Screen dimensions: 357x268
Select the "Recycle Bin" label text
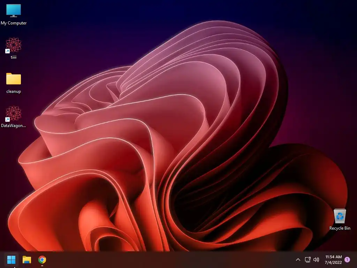click(x=340, y=228)
